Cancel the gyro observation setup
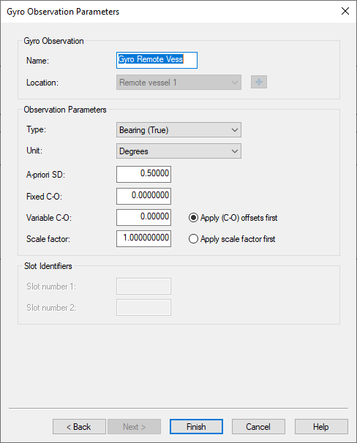 click(x=258, y=427)
